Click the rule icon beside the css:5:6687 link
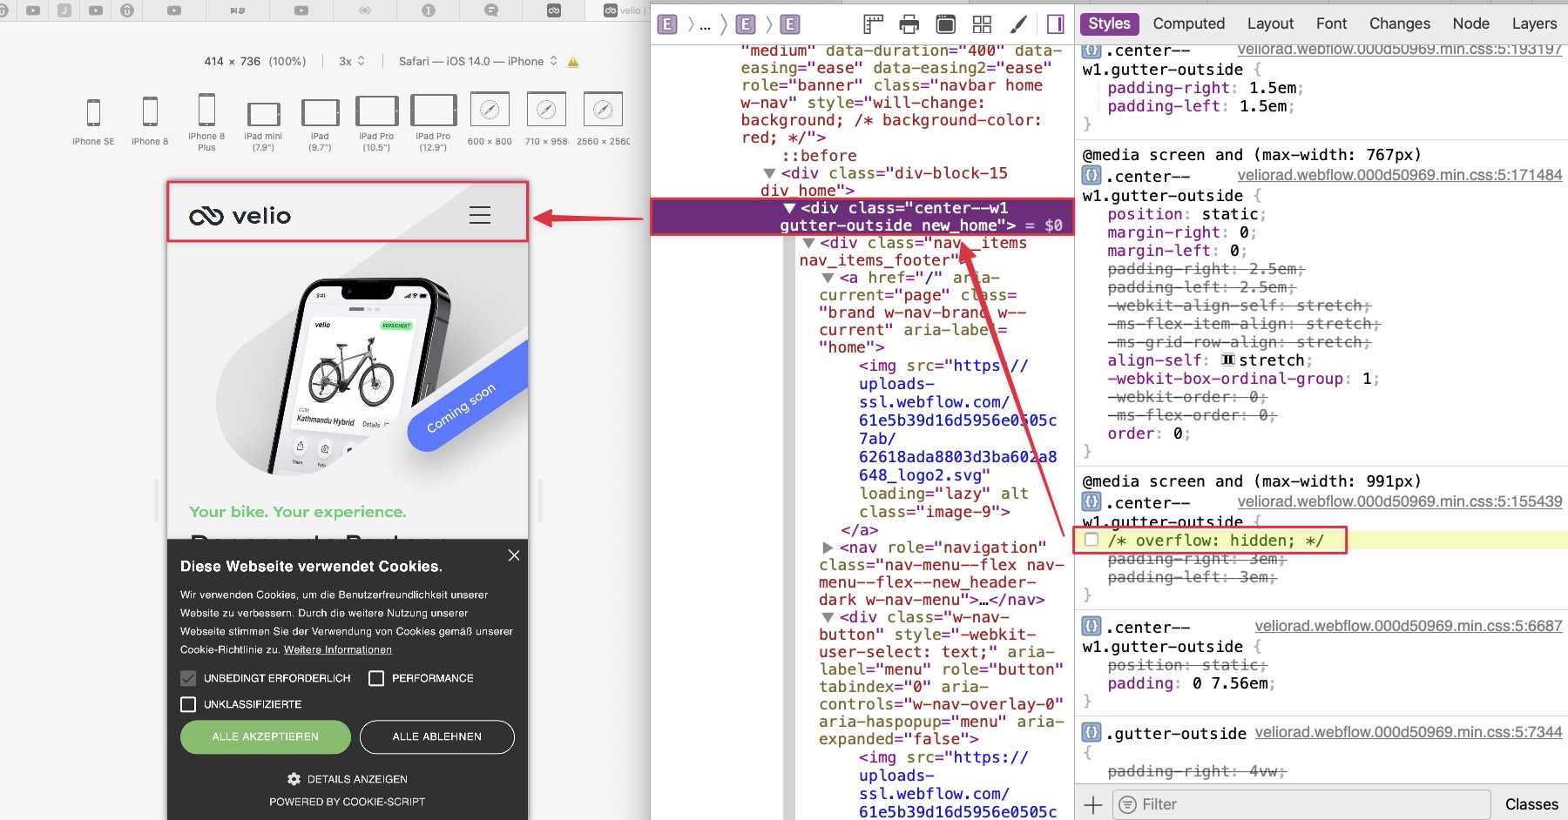The image size is (1568, 820). 1092,626
